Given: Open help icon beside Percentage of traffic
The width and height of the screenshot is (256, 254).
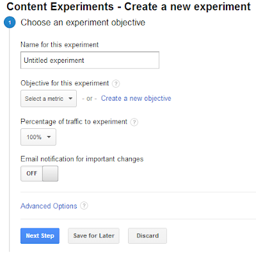Looking at the screenshot, I should 134,122.
